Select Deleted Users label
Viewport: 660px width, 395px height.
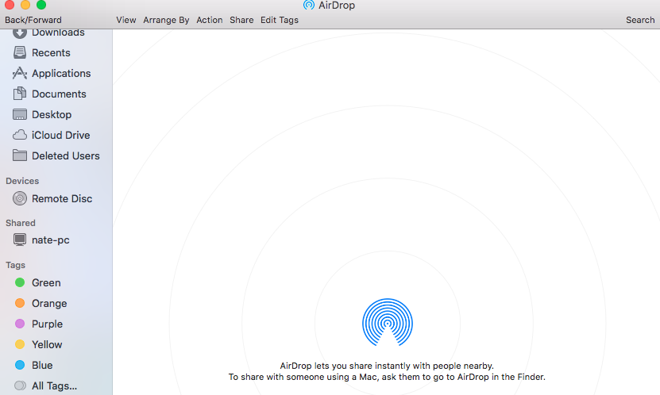point(66,155)
